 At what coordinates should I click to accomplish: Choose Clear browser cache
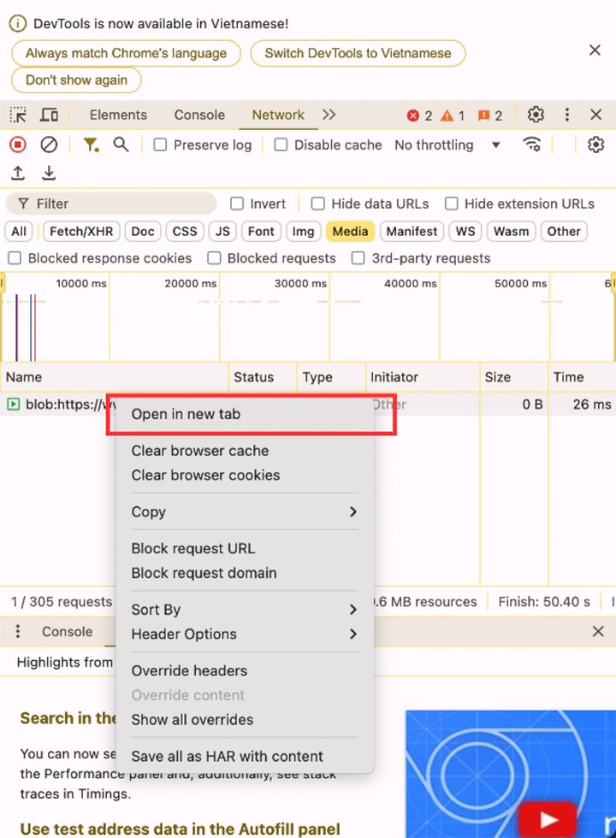tap(245, 451)
